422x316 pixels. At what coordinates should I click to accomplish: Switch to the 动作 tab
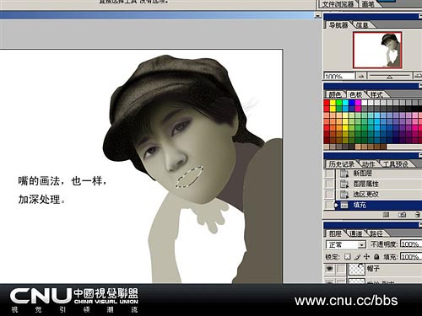(368, 164)
